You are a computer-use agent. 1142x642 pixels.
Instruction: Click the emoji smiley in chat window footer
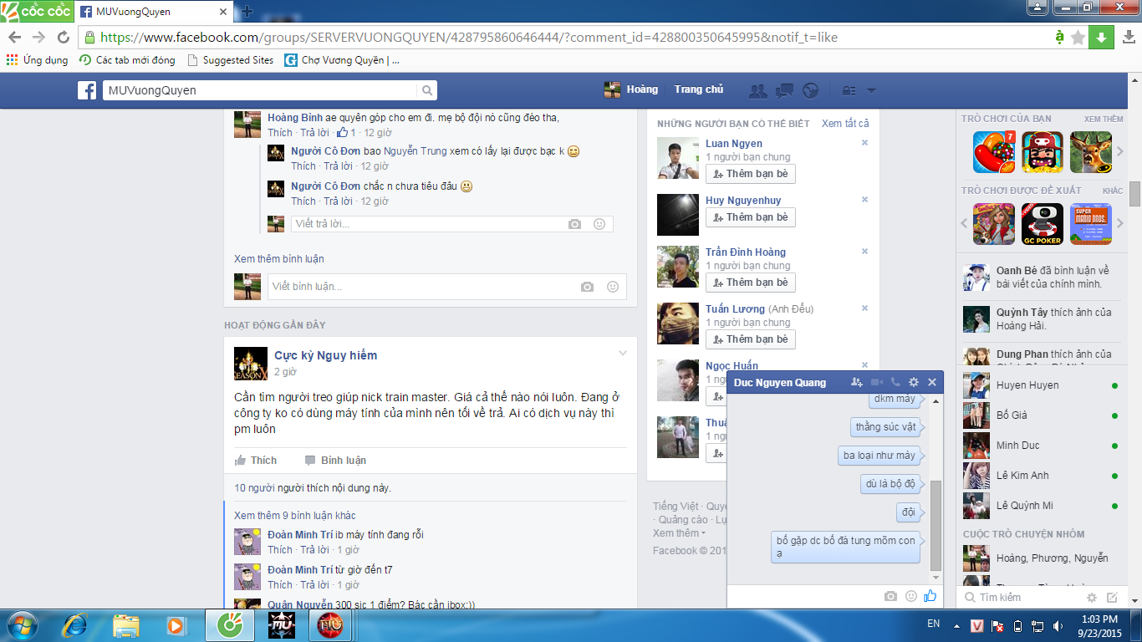(910, 596)
